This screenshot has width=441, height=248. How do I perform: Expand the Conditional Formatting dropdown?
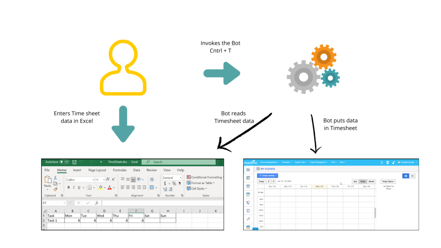coord(205,177)
